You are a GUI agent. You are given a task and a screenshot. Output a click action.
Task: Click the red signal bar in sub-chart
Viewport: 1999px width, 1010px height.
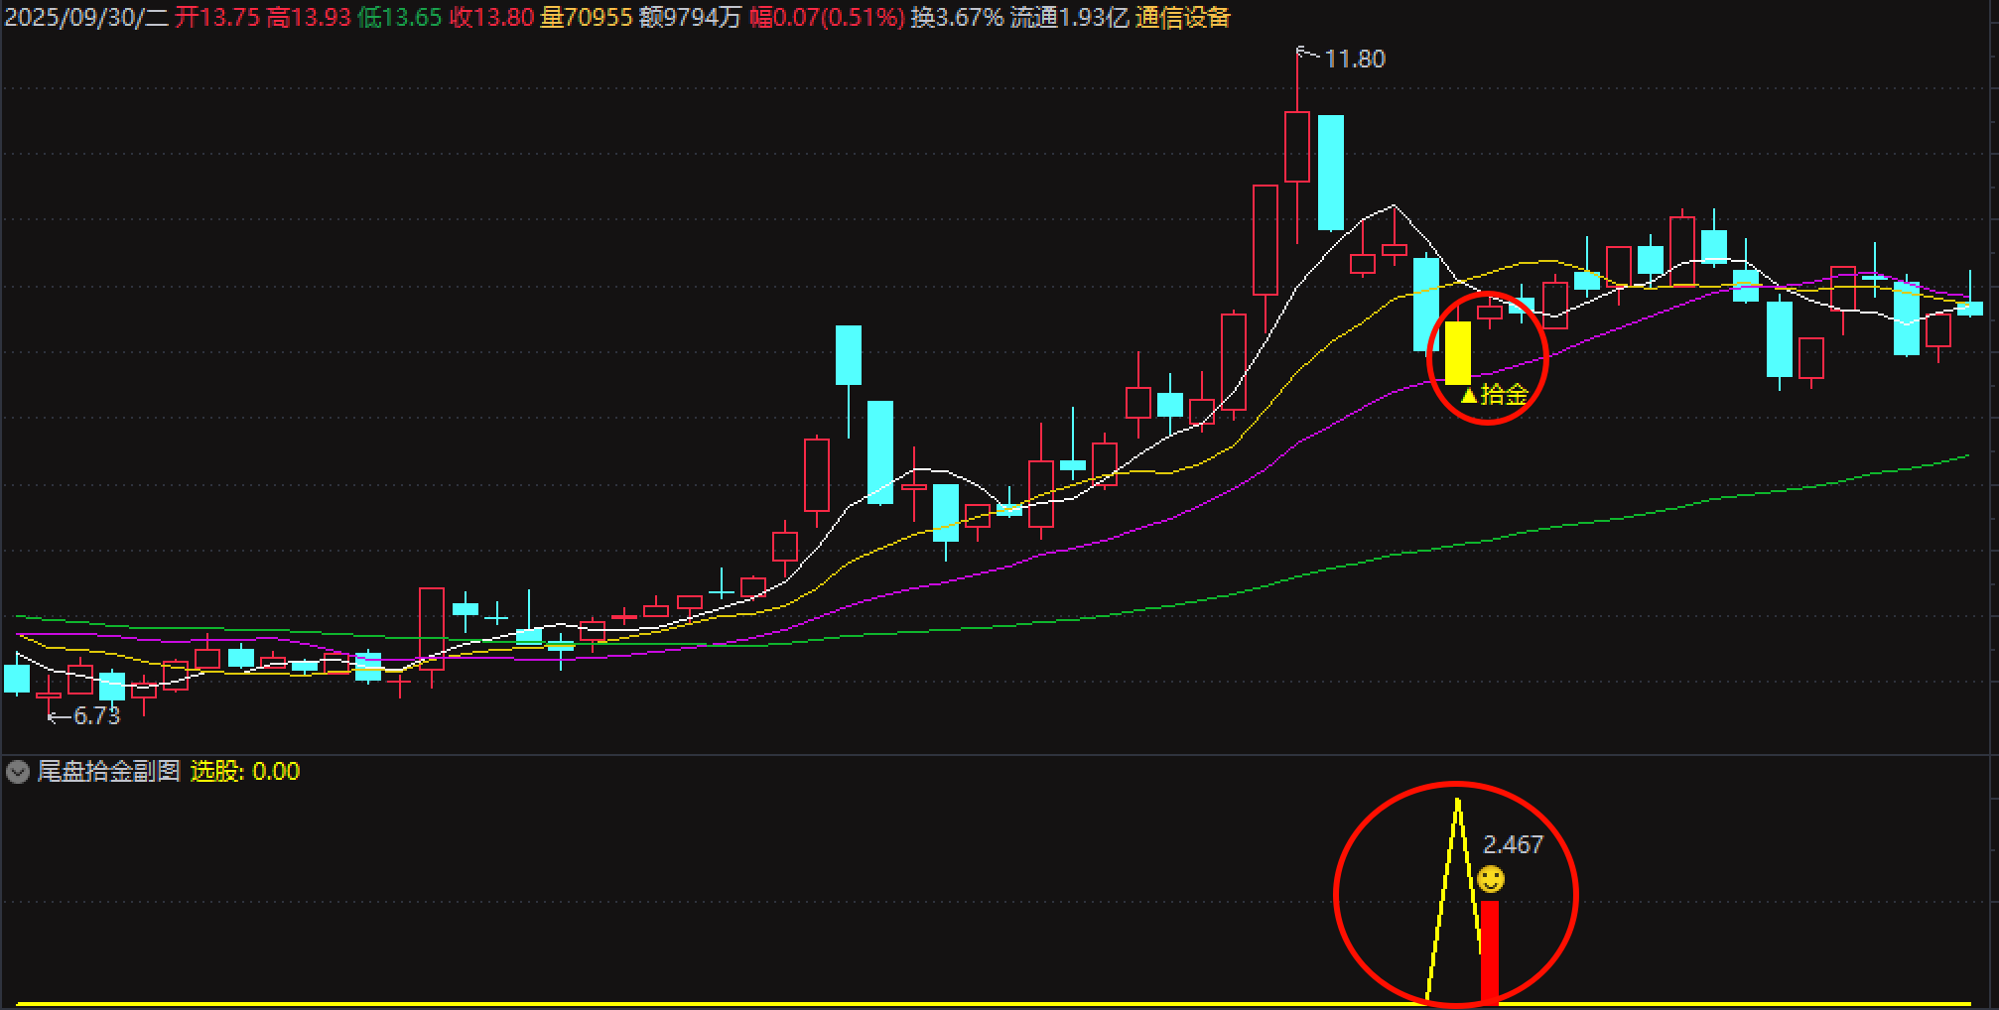[1489, 950]
